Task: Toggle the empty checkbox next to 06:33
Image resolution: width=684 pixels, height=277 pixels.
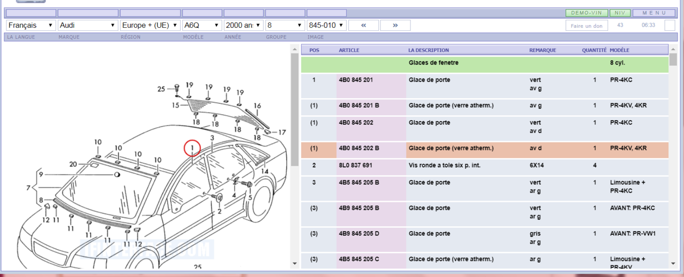Action: pyautogui.click(x=670, y=25)
